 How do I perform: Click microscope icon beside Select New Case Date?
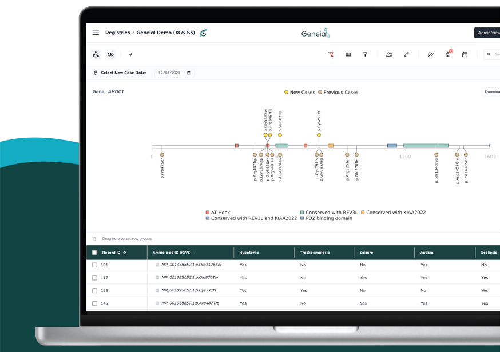[x=96, y=73]
